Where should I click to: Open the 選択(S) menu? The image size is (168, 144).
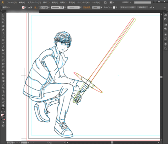(55, 2)
